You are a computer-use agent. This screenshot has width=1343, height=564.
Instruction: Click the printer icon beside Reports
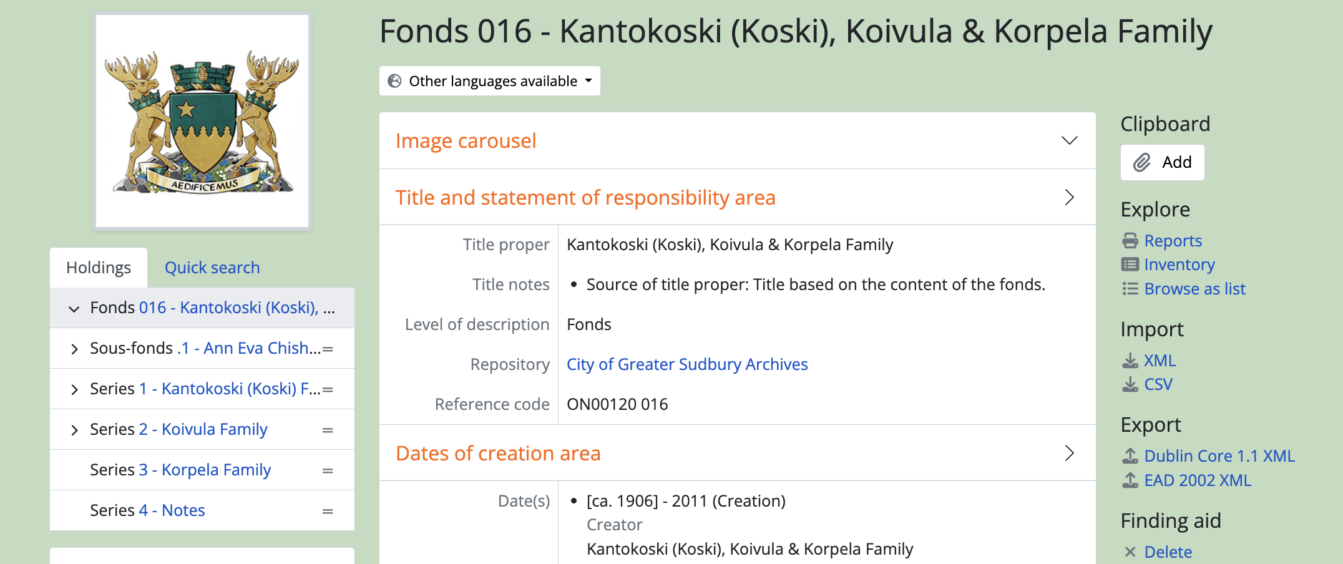[x=1130, y=241]
